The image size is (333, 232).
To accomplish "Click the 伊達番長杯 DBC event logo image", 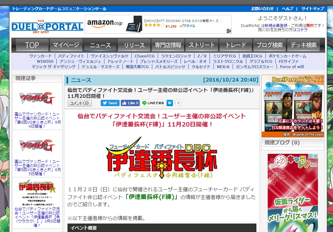I will coord(161,158).
